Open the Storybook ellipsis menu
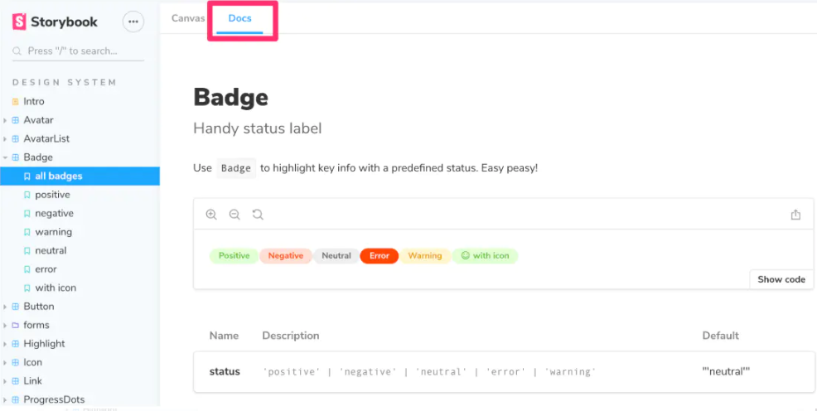This screenshot has width=817, height=411. [133, 22]
